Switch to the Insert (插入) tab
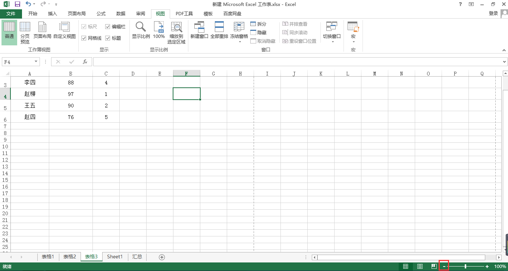The image size is (508, 271). pos(53,14)
